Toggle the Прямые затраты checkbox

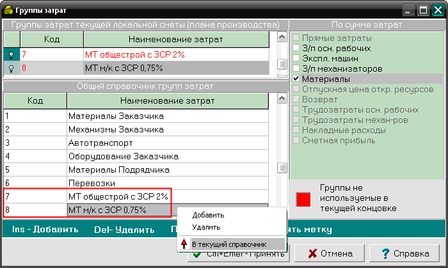(x=296, y=38)
